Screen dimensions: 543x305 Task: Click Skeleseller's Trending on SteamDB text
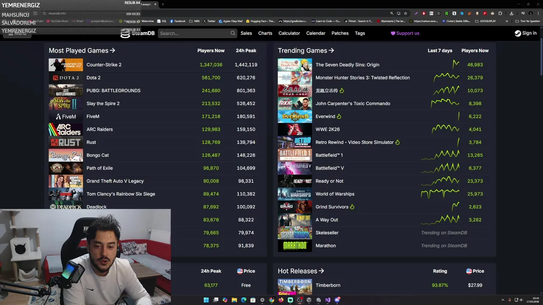point(444,233)
